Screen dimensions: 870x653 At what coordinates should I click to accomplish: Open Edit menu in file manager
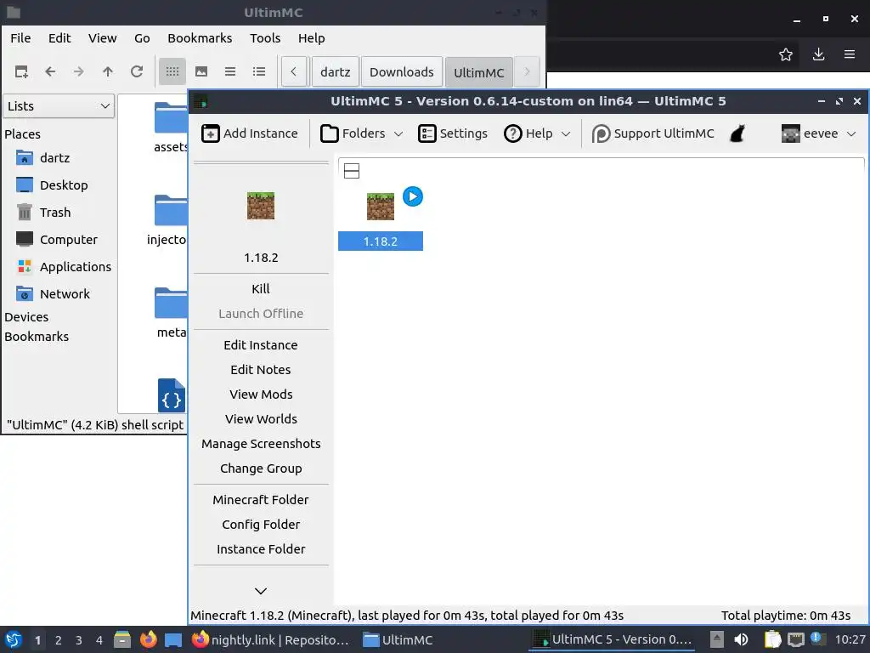click(x=59, y=38)
